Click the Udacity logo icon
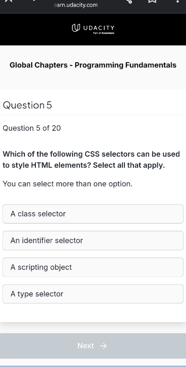Screen dimensions: 186x367 point(76,28)
